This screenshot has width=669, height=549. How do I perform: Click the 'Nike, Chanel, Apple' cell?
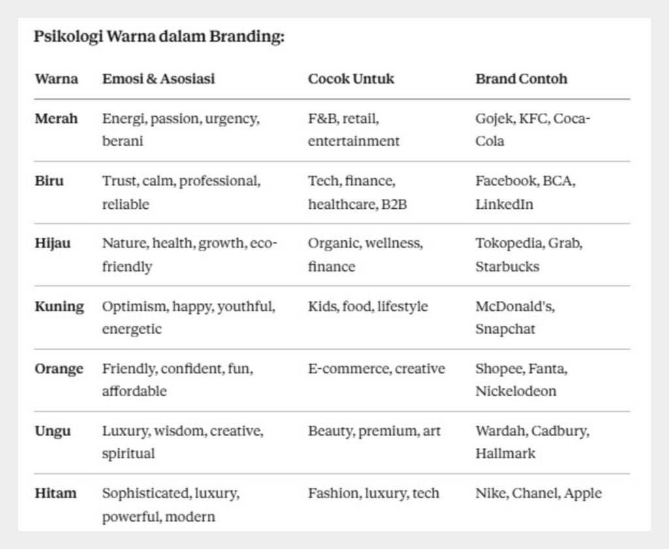(x=538, y=494)
